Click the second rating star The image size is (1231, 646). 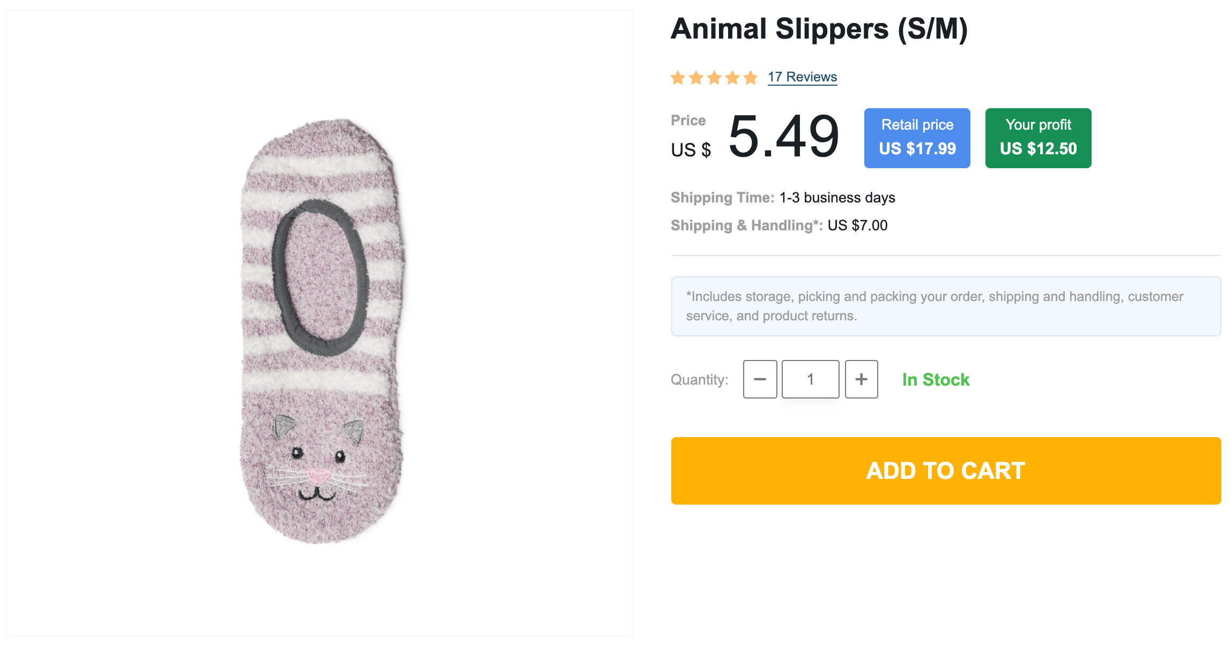(x=696, y=78)
